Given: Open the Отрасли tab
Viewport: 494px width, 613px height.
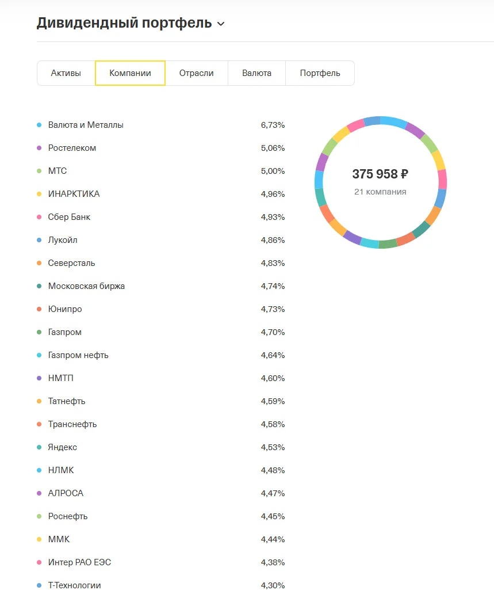Looking at the screenshot, I should coord(197,73).
